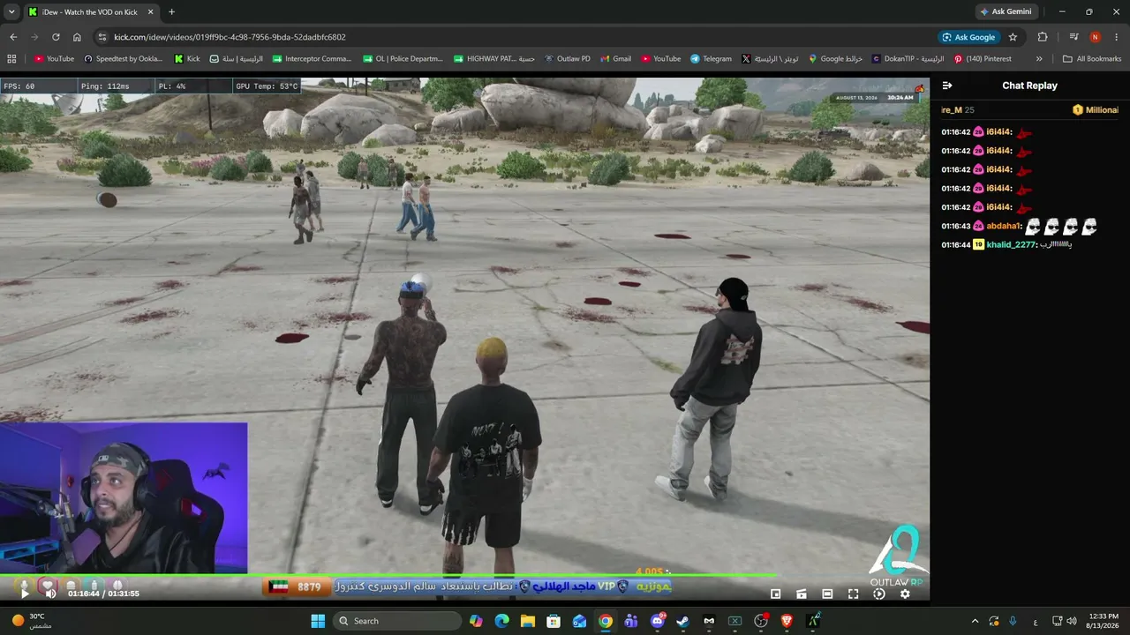Mute the video player volume

49,594
